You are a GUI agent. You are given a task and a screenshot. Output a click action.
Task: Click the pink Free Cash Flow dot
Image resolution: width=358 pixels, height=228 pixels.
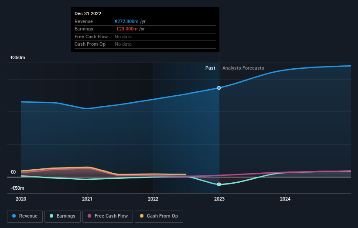[x=89, y=216]
